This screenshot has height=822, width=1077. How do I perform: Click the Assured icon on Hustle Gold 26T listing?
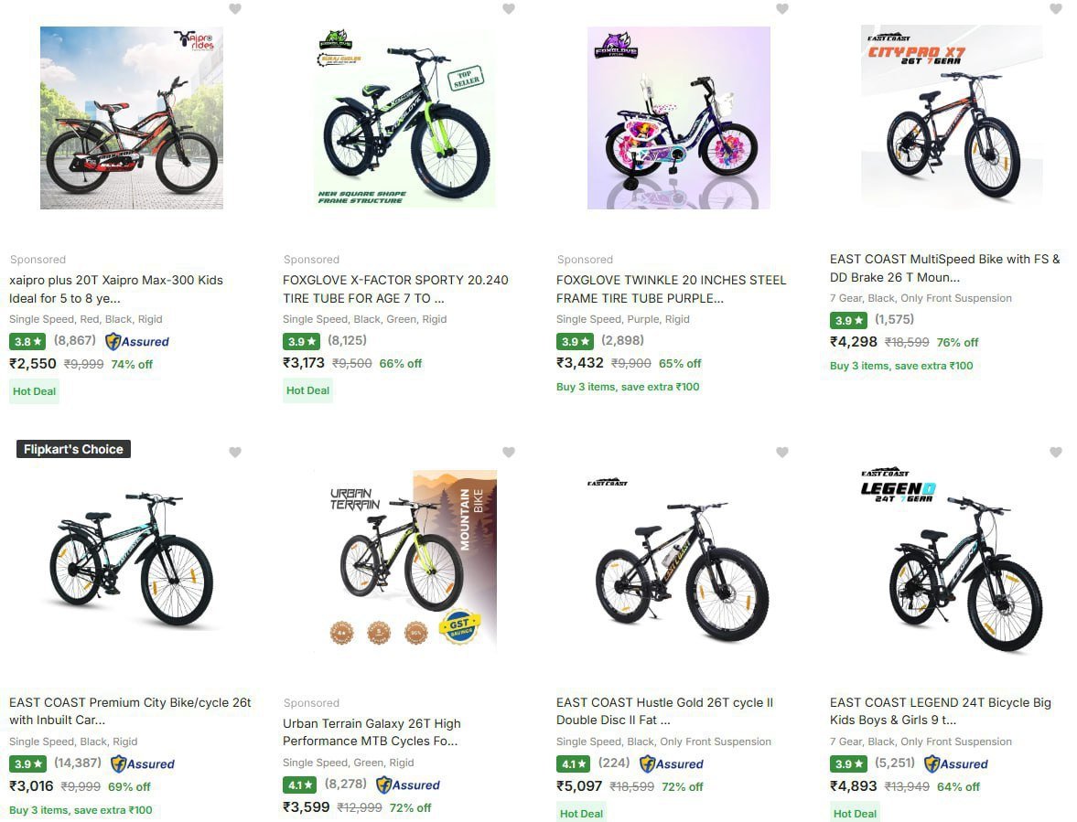click(x=671, y=763)
